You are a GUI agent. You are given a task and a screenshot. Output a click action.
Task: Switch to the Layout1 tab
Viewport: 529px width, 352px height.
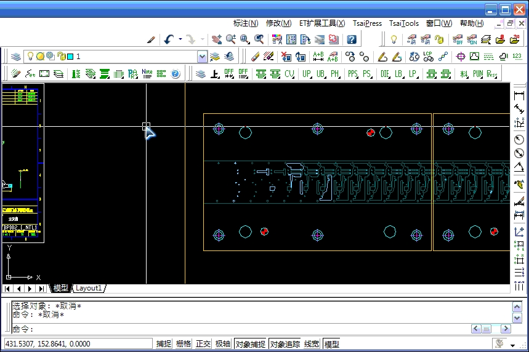point(89,288)
